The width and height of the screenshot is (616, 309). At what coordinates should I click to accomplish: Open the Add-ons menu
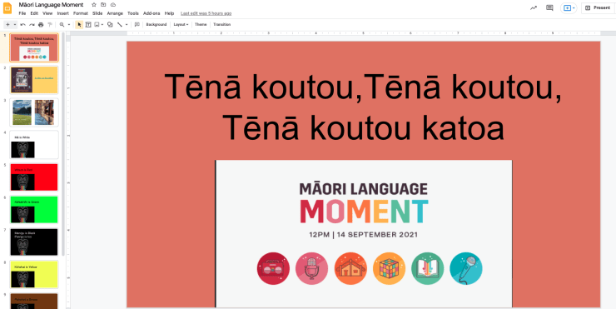152,13
